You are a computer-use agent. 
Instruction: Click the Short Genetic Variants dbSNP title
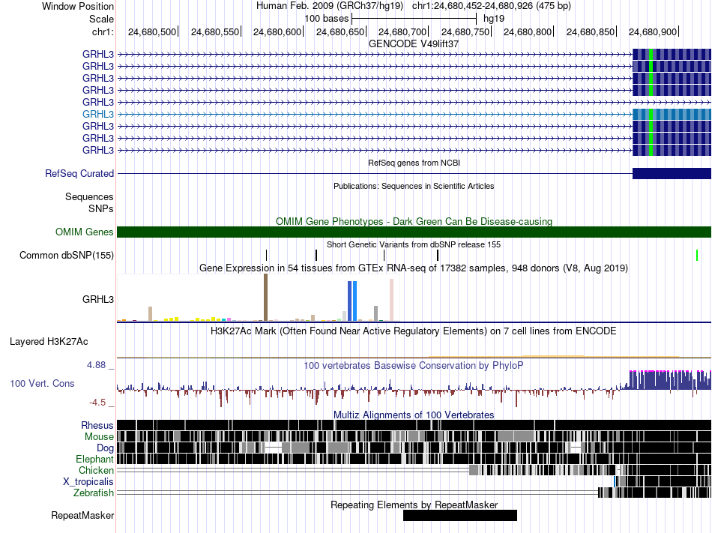414,244
